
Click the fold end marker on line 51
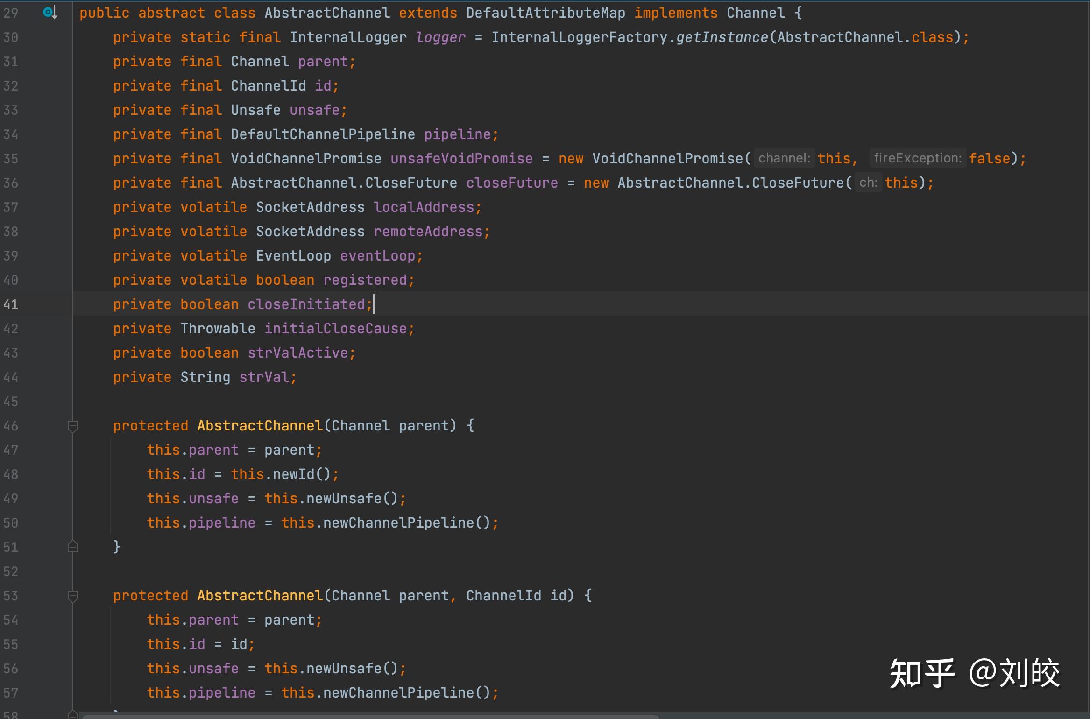click(x=72, y=546)
